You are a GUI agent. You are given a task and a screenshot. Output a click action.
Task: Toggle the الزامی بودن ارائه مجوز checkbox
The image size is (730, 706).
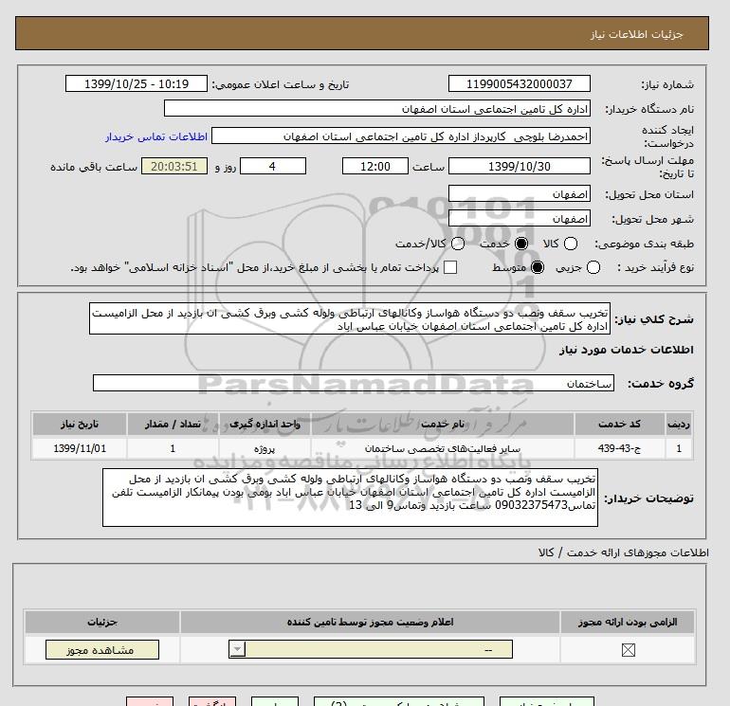pyautogui.click(x=628, y=650)
